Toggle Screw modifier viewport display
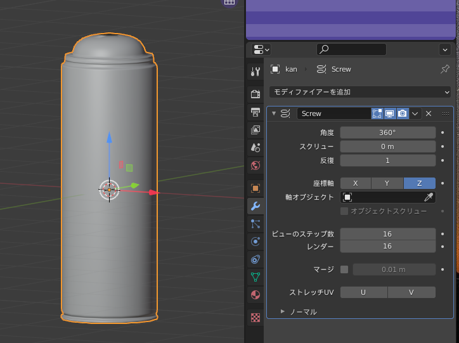Viewport: 459px width, 343px height. pyautogui.click(x=390, y=113)
